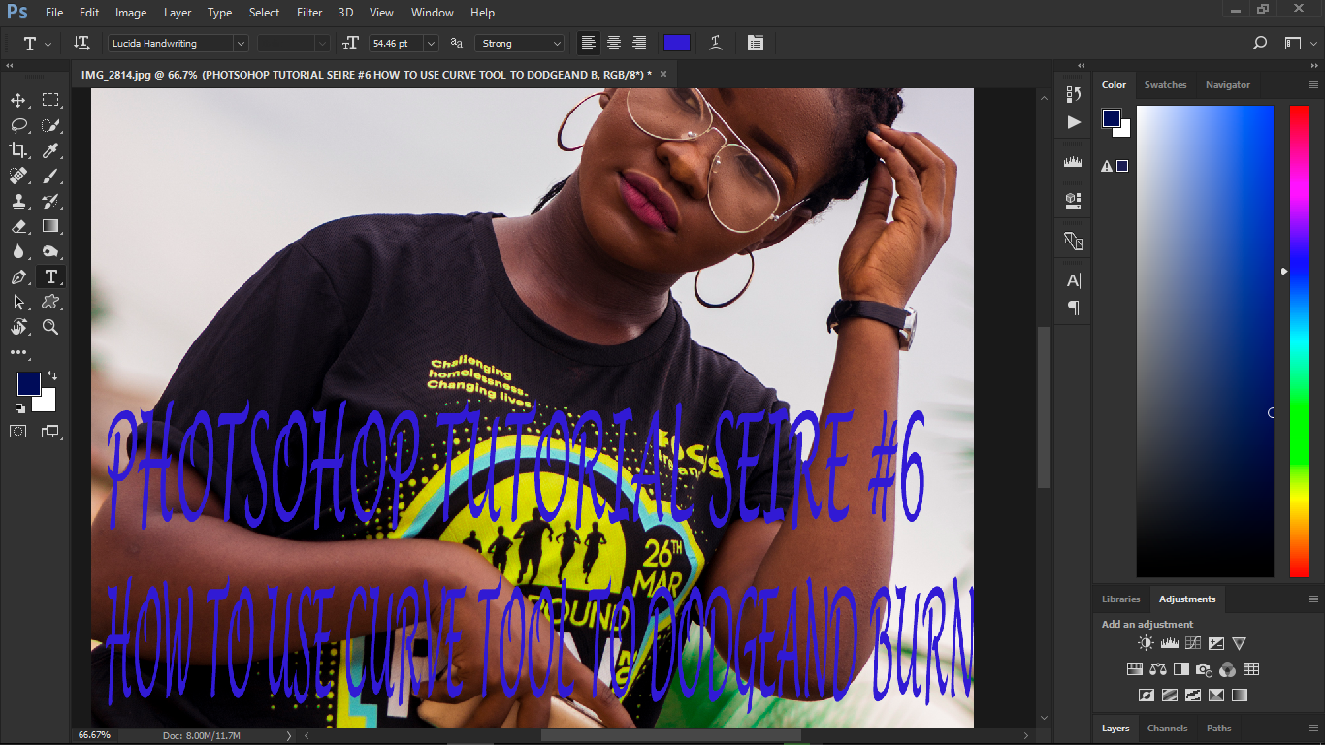Switch to the Swatches tab

[x=1165, y=84]
